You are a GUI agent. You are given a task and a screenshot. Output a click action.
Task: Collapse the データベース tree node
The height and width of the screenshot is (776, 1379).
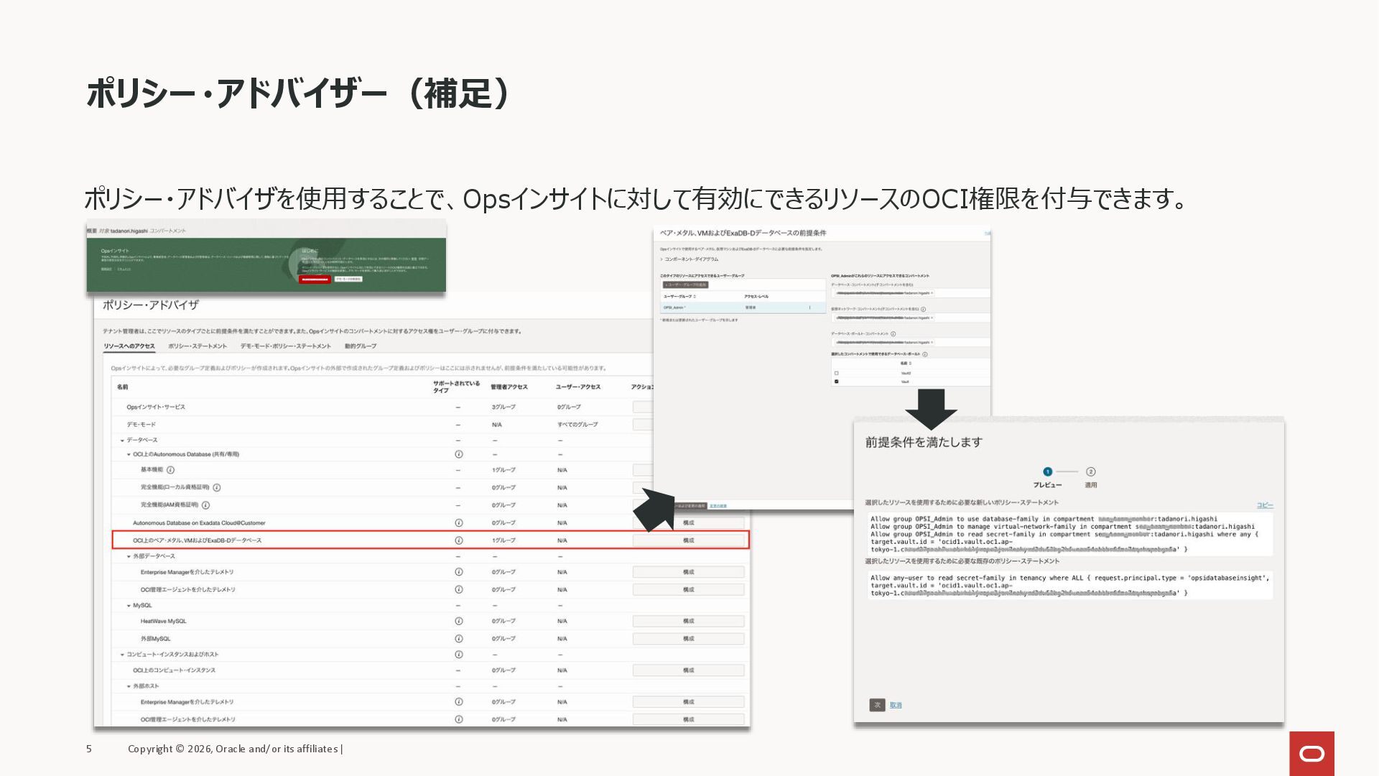click(122, 440)
